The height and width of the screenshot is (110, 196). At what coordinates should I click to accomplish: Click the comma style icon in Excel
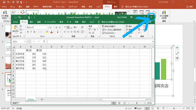(98, 30)
